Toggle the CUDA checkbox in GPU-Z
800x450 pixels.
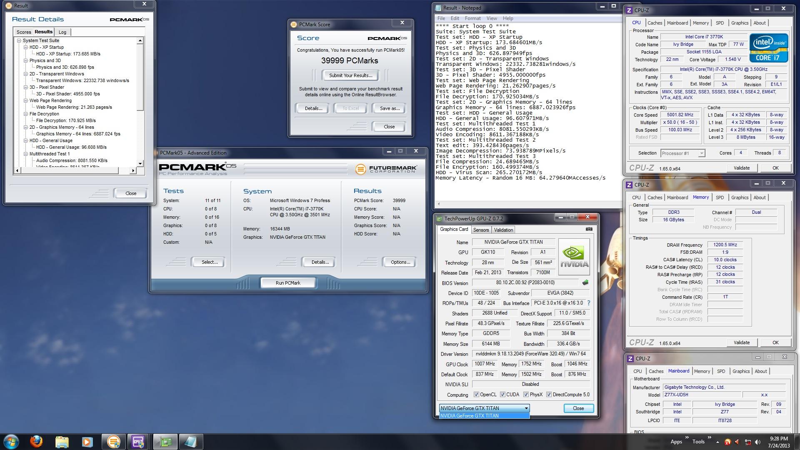[x=502, y=395]
